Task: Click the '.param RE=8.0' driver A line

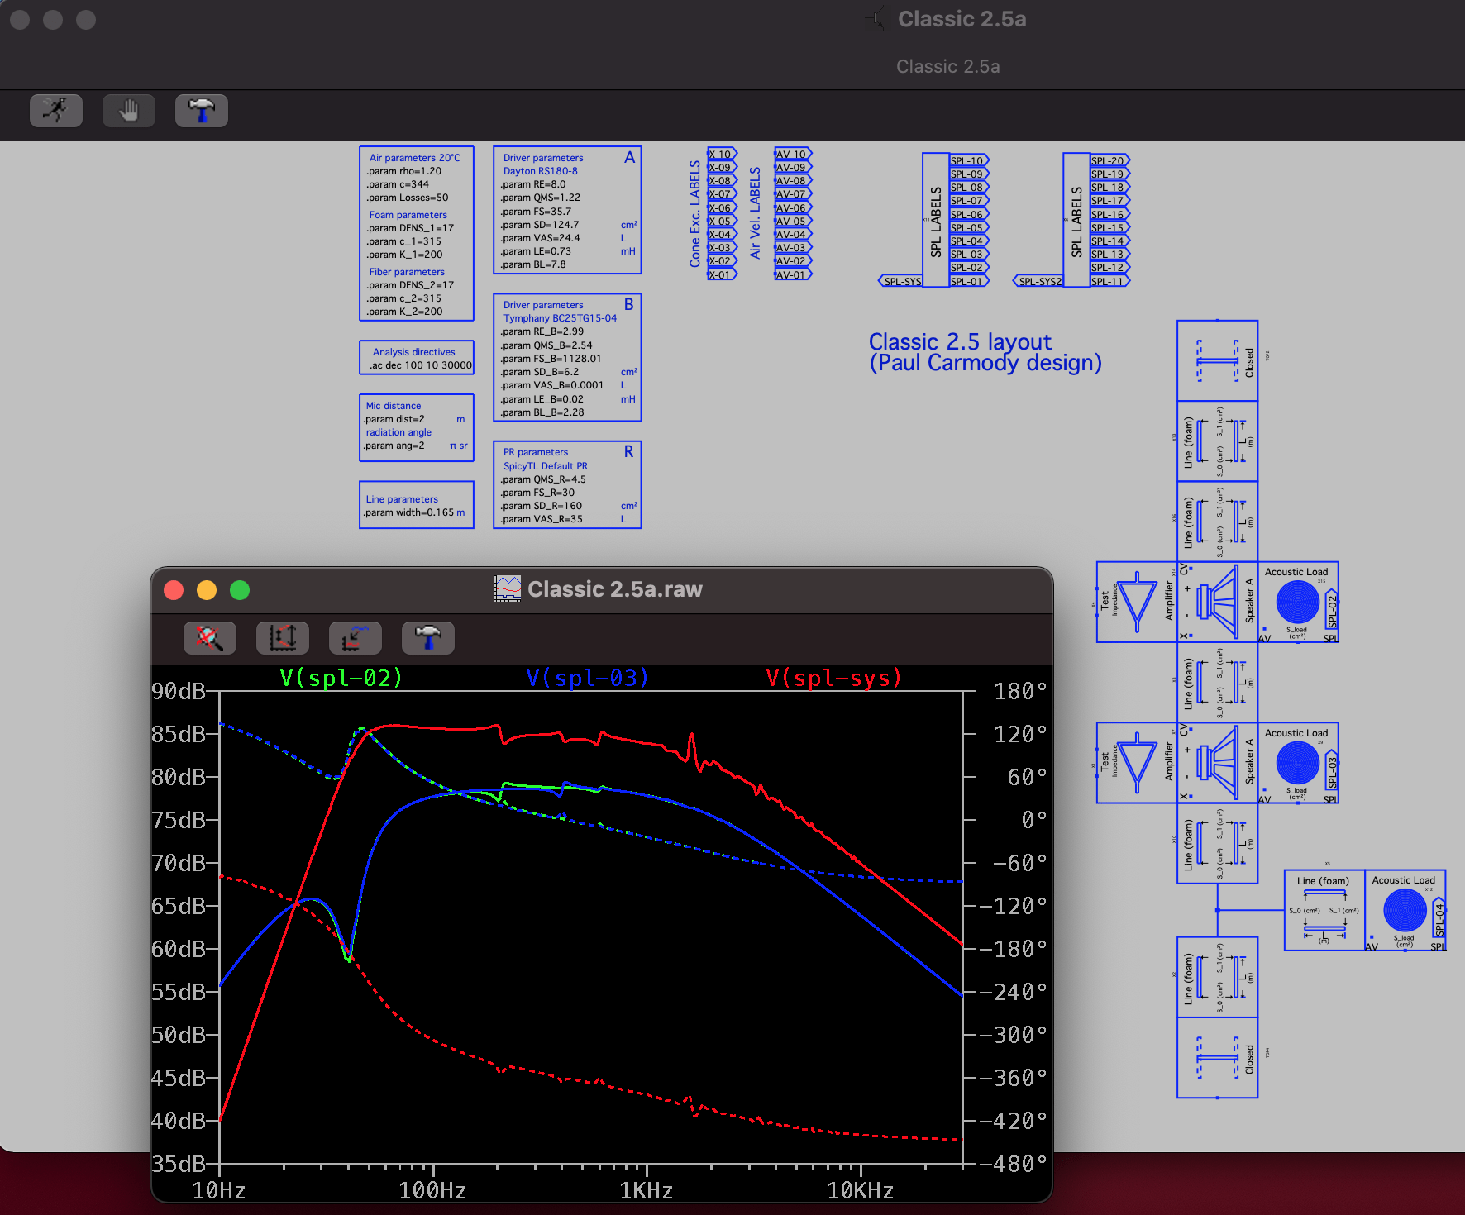Action: (x=533, y=184)
